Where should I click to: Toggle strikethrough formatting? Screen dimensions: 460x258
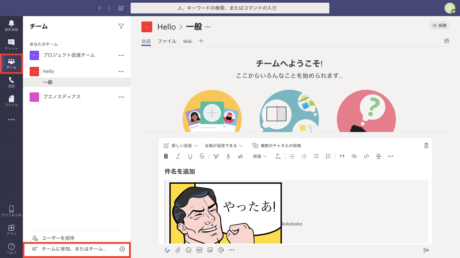202,156
